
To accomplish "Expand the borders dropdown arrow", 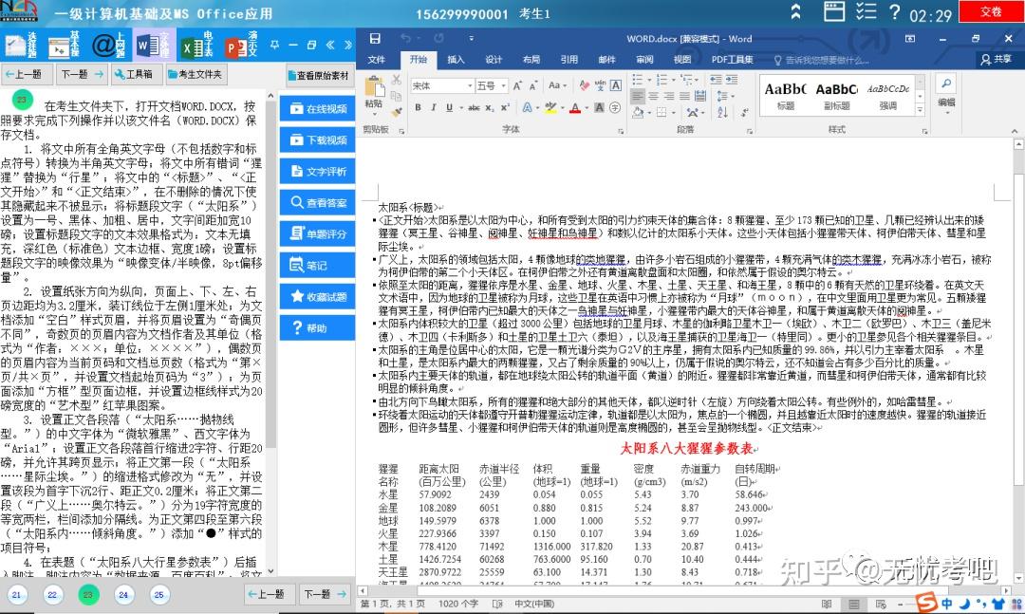I will tap(673, 113).
